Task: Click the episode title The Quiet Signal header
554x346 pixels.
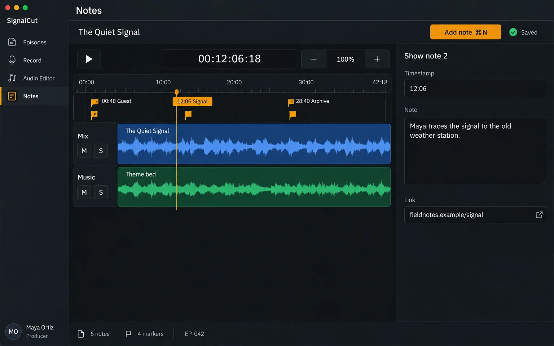Action: 109,32
